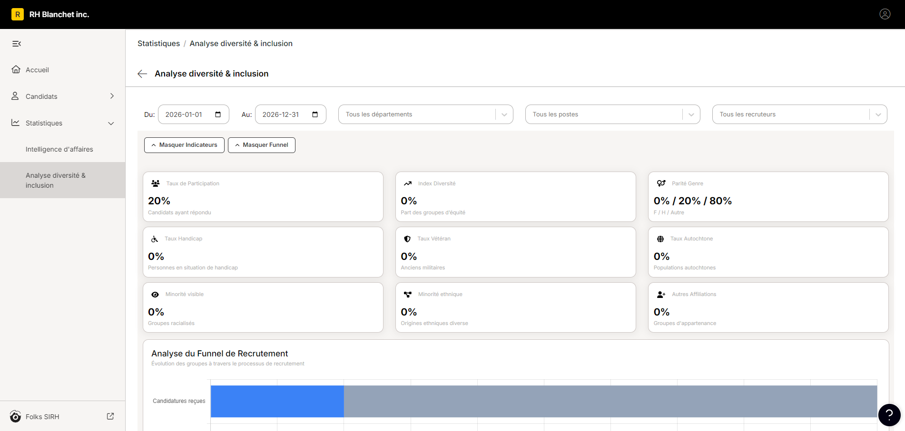Image resolution: width=905 pixels, height=431 pixels.
Task: Click the Minorité visible eye icon
Action: coord(155,295)
